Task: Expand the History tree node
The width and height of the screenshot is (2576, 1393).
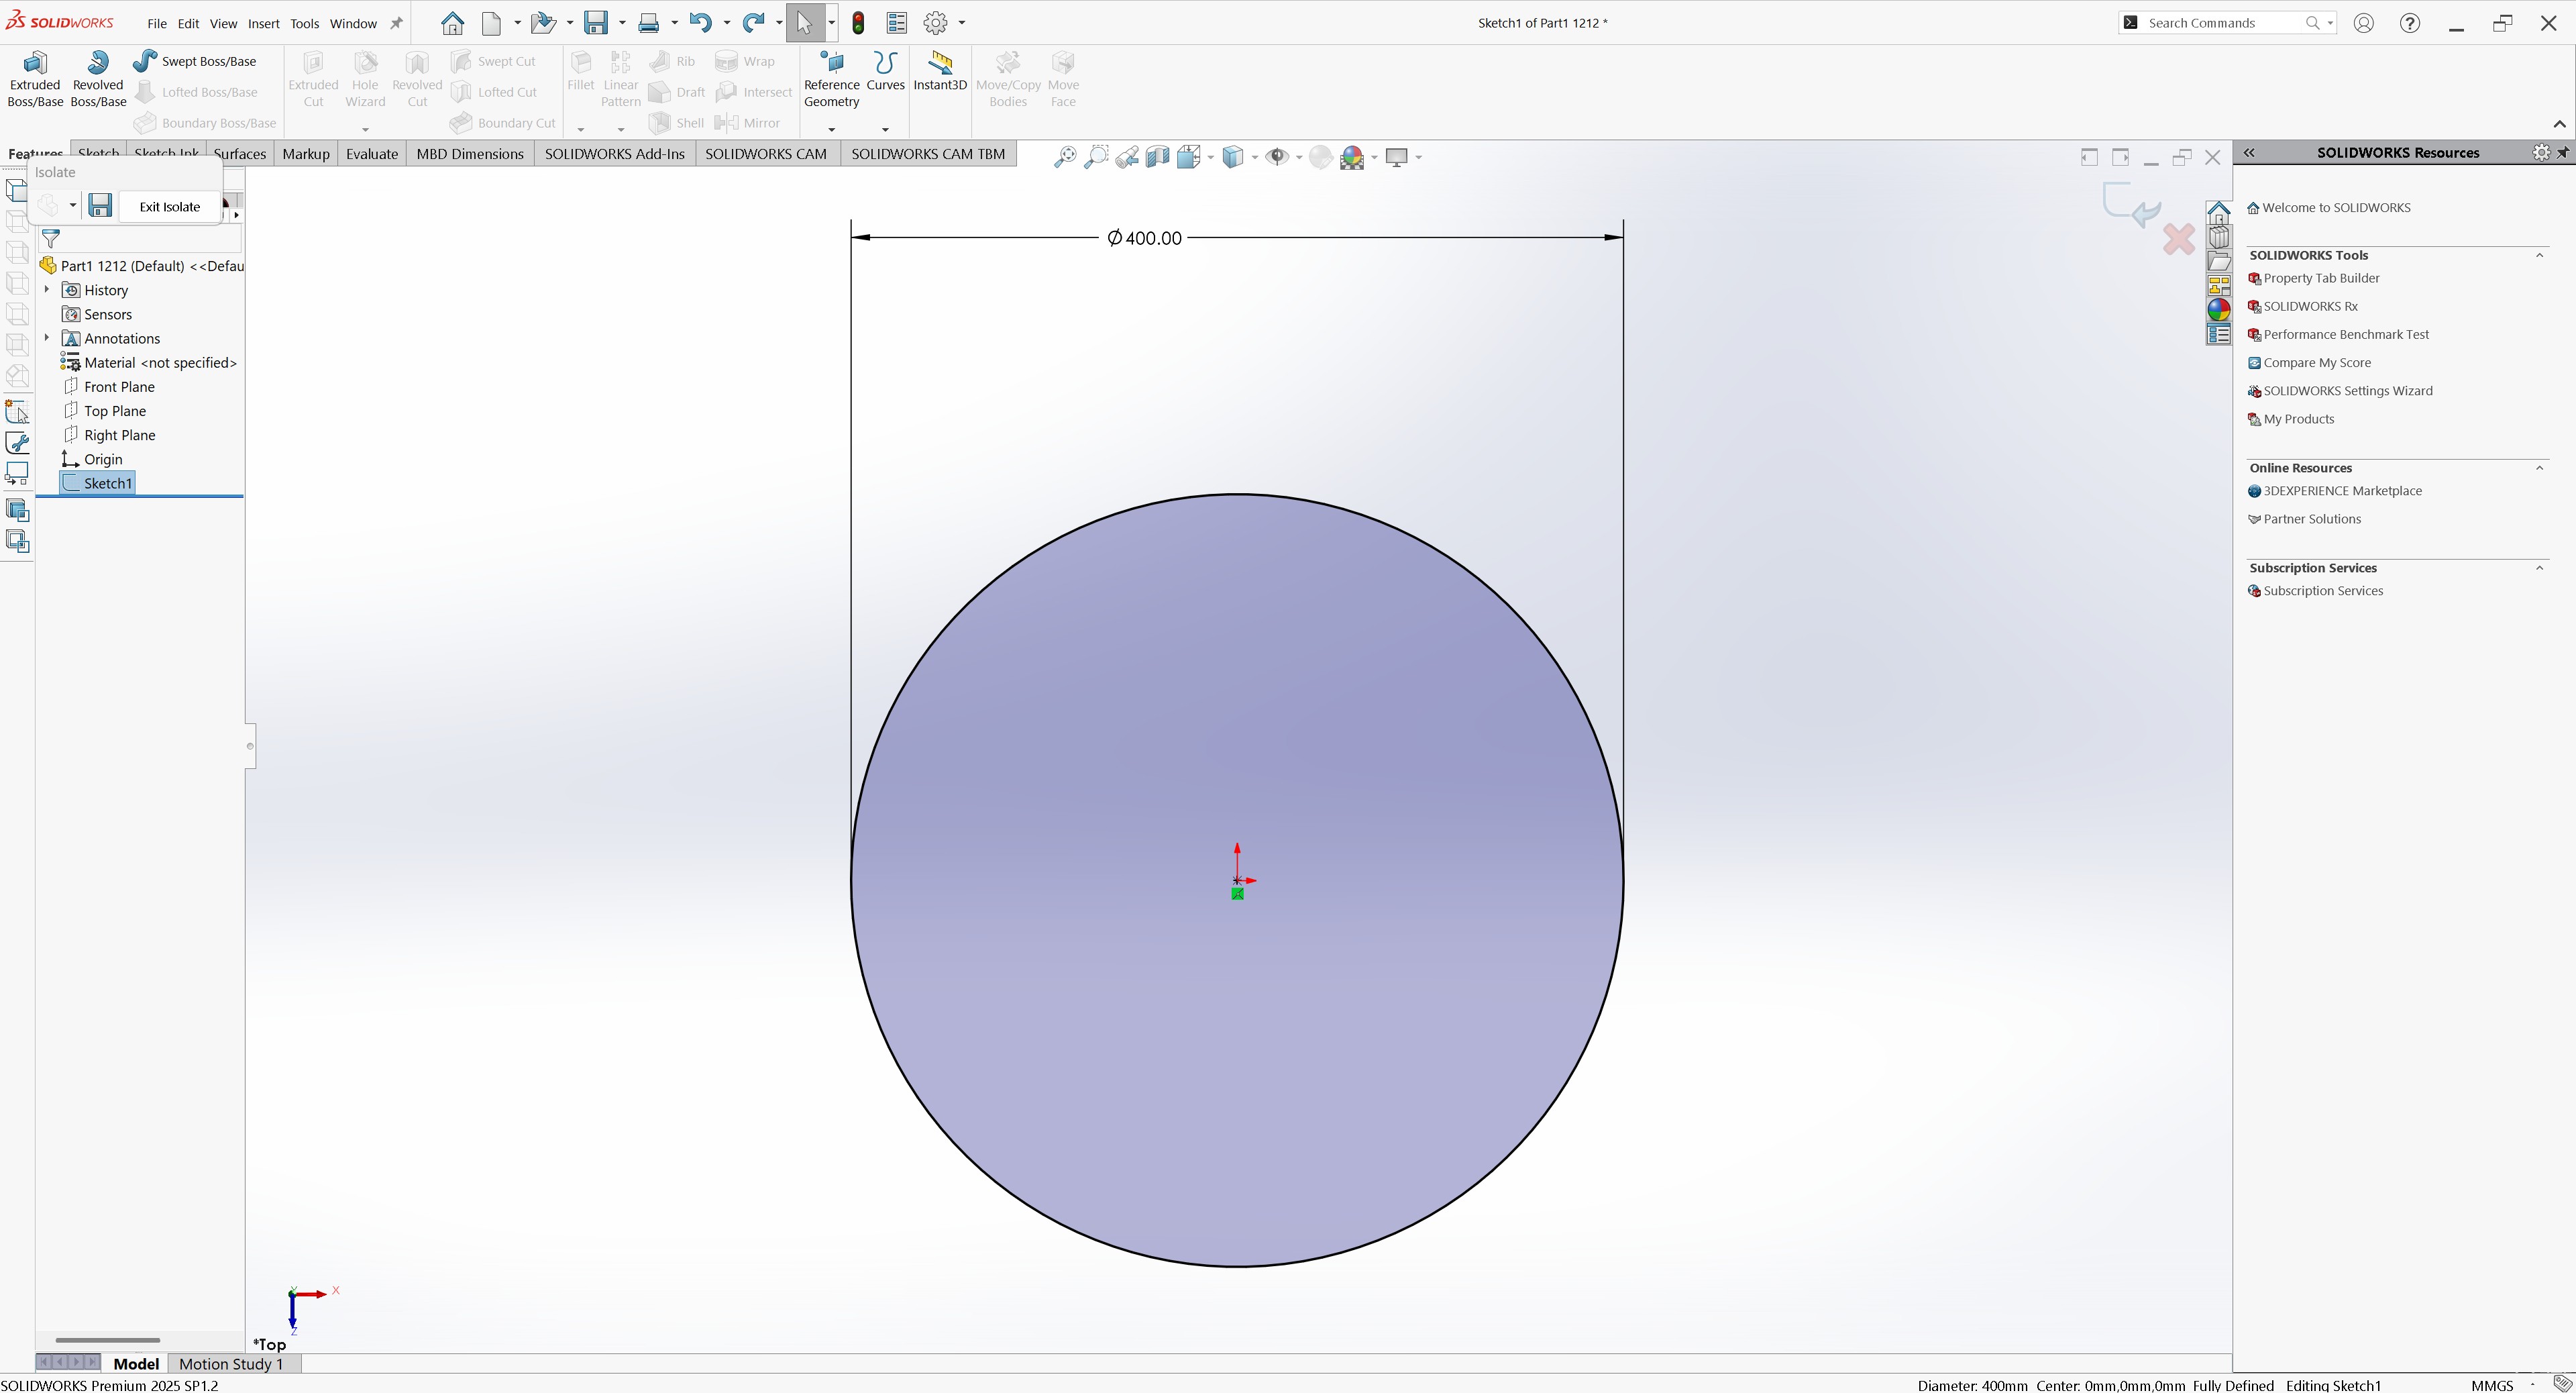Action: coord(47,290)
